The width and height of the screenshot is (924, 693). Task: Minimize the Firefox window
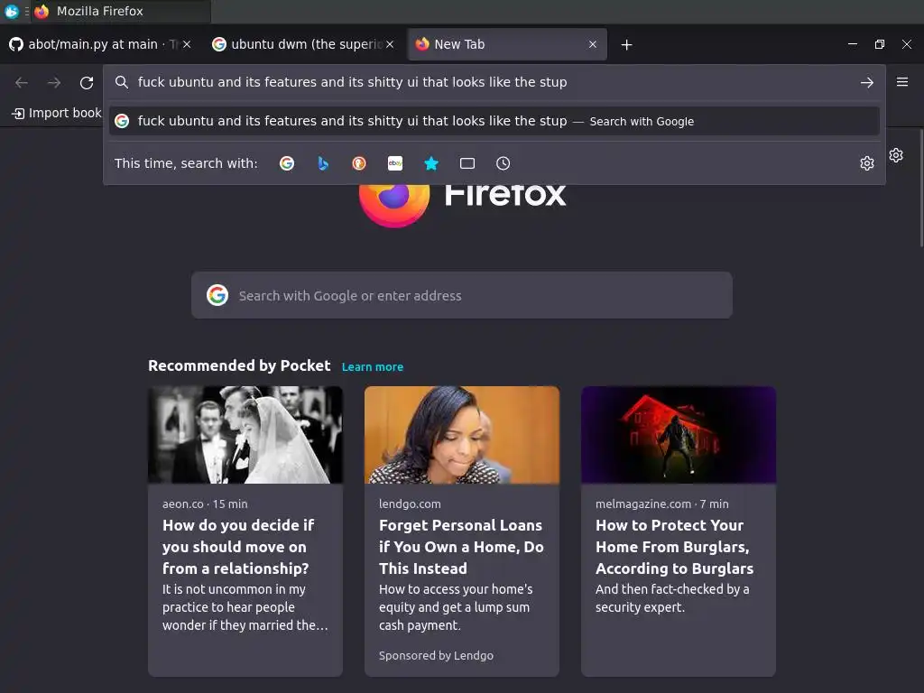pos(852,44)
